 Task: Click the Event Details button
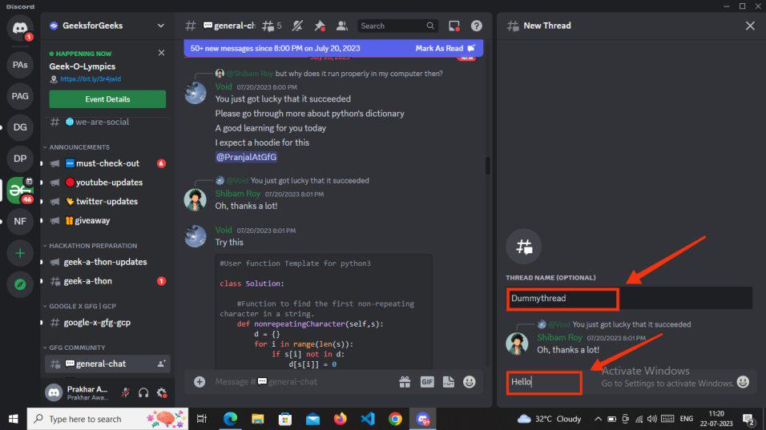click(x=107, y=99)
